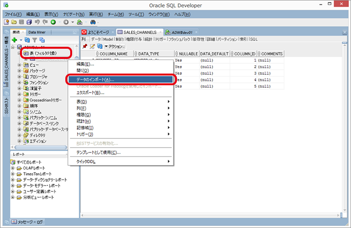This screenshot has width=351, height=228.
Task: Expand the OLAPレポート folder node
Action: click(13, 168)
